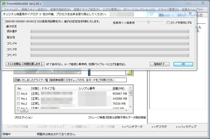210x139 pixels.
Task: Open the ファイル(F) menu
Action: pyautogui.click(x=11, y=9)
